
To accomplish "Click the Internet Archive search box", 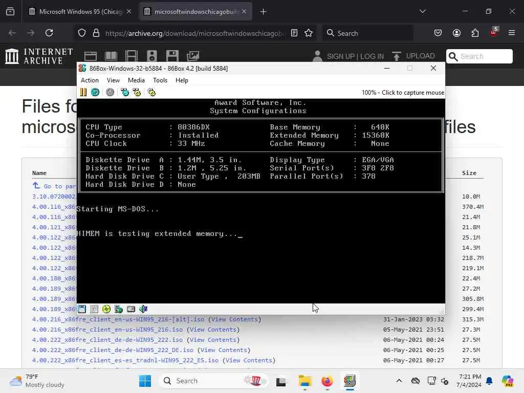I will click(479, 56).
